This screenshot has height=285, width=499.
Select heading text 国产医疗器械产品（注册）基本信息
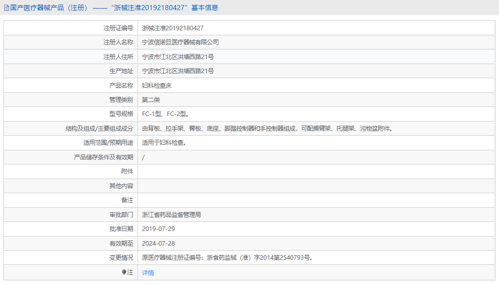(x=114, y=8)
